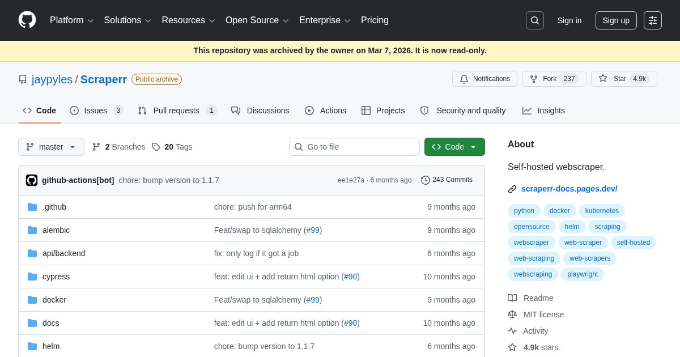Select the web-scrapers topic tag
Screen dimensions: 680x357
coord(590,258)
